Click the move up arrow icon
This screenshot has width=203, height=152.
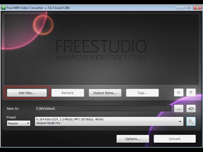(178, 92)
